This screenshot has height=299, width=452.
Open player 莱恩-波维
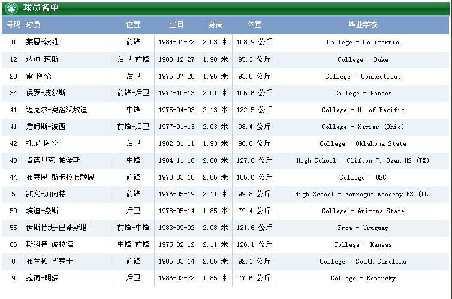tap(42, 42)
